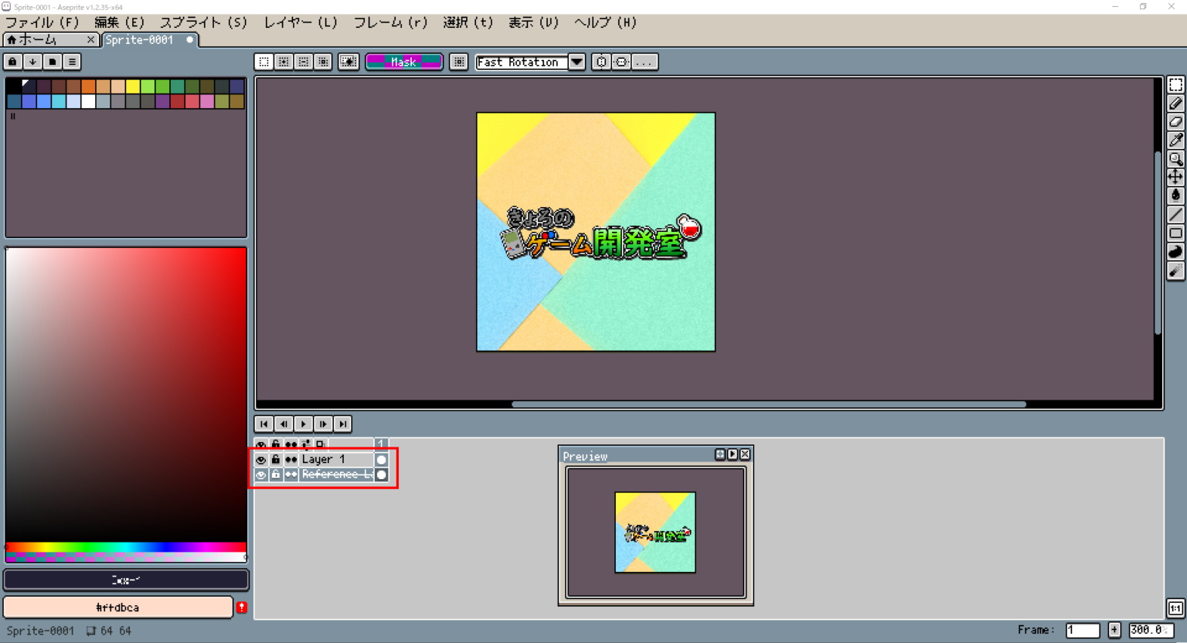The height and width of the screenshot is (643, 1187).
Task: Open the palette options menu icon
Action: coord(72,62)
